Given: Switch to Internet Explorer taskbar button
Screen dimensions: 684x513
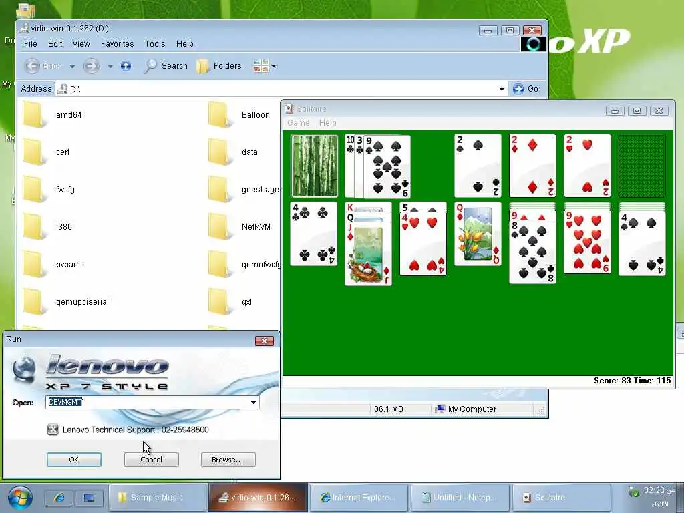Looking at the screenshot, I should coord(359,497).
